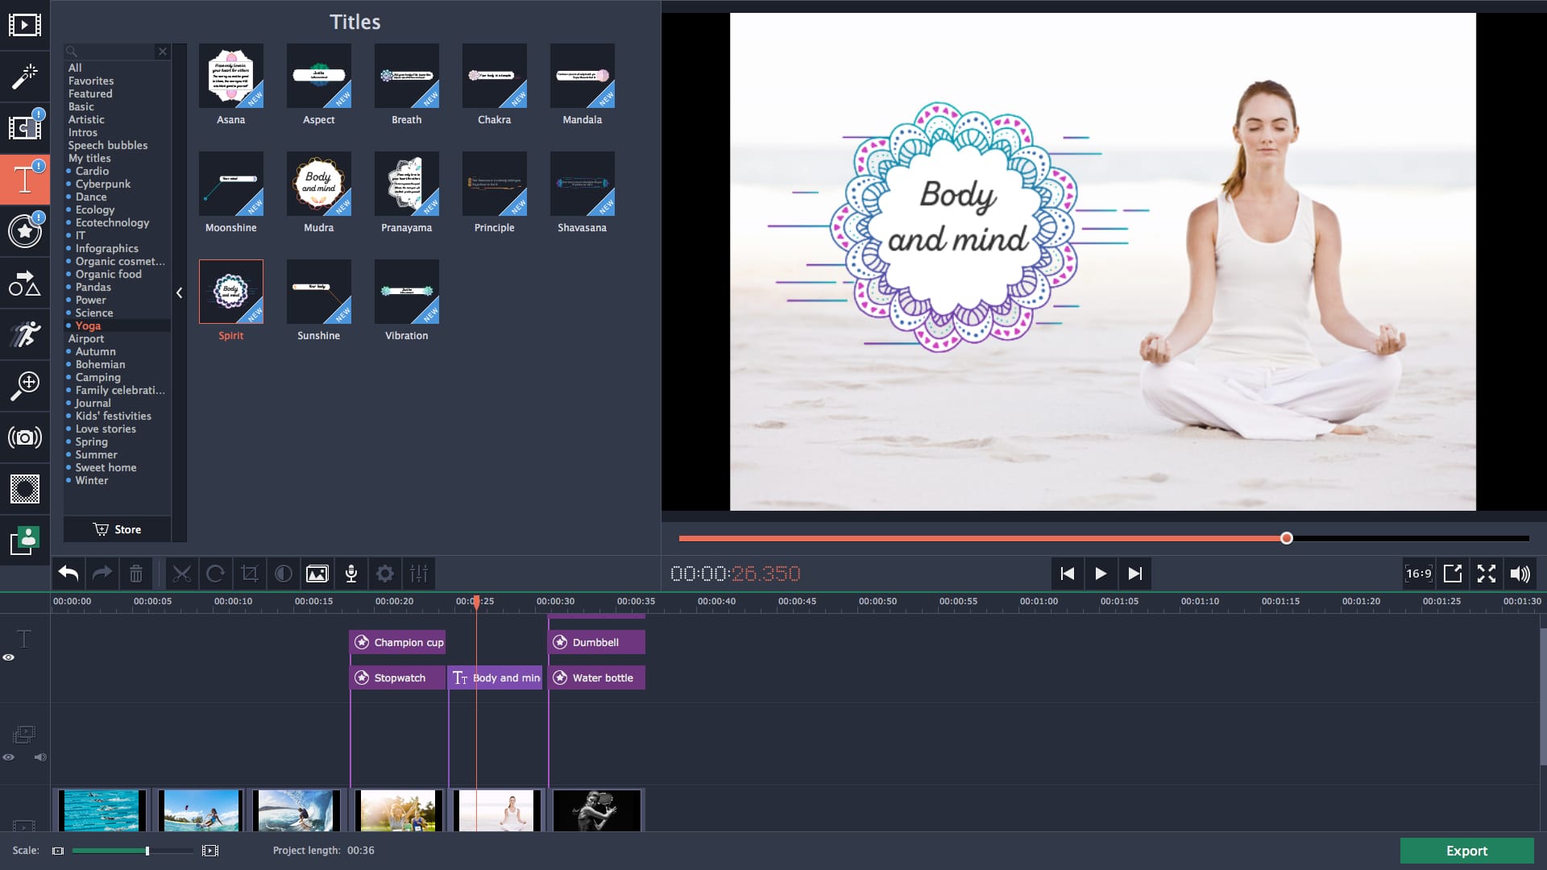The image size is (1547, 870).
Task: Click the Rotate icon in the toolbar
Action: click(215, 574)
